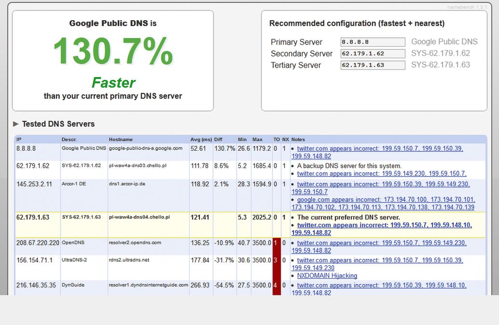Open twitter.com incorrect note for 8.8.8.8
The height and width of the screenshot is (325, 499).
(x=377, y=152)
